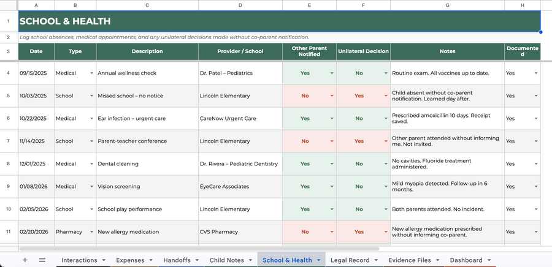The height and width of the screenshot is (267, 552).
Task: Open Type dropdown for Parent-teacher conference row
Action: 91,141
